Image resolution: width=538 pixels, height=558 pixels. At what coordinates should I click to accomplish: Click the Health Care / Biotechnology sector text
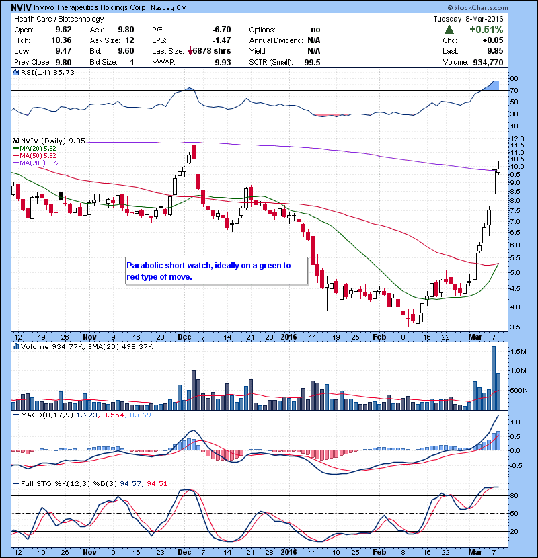click(59, 19)
